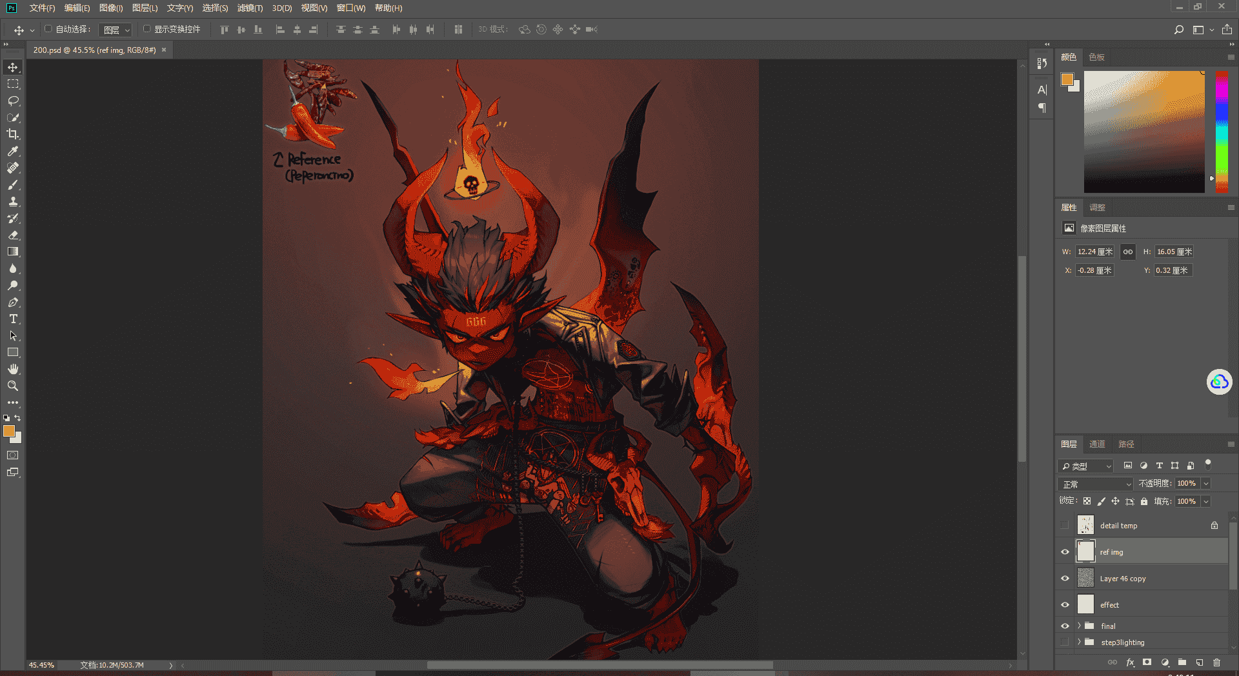Select the Move tool

coord(13,67)
